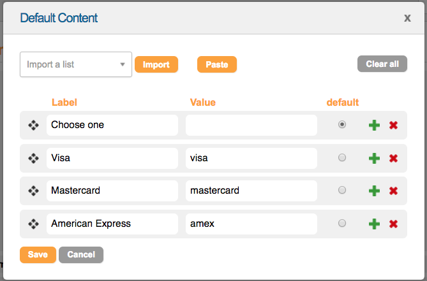Add a row after American Express
The width and height of the screenshot is (427, 281).
click(375, 224)
